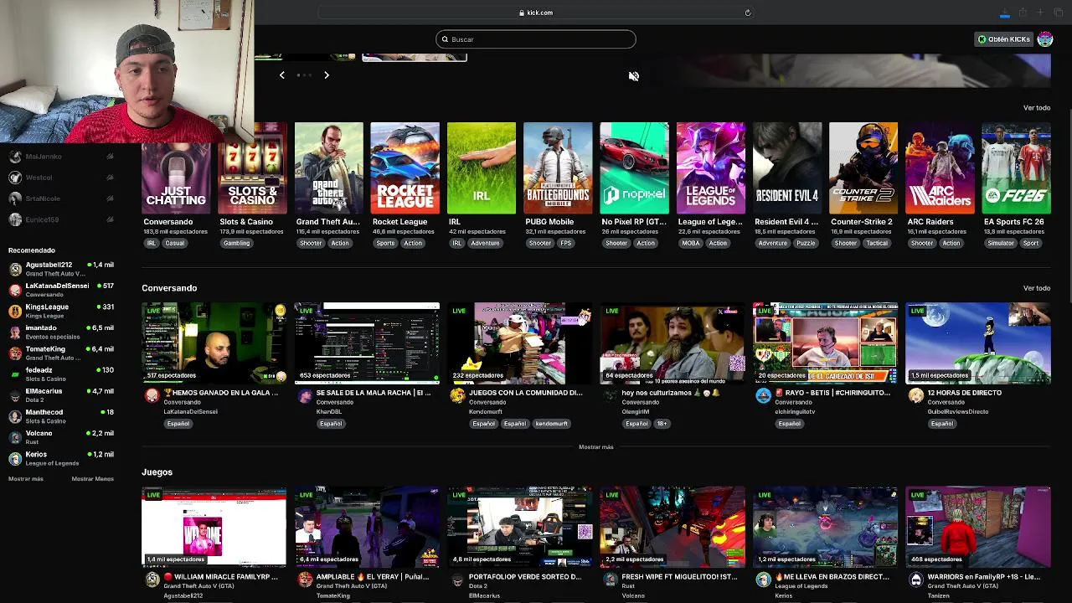Open the EA Sports FC 26 category cover
Screen dimensions: 1072x603
pyautogui.click(x=1016, y=168)
